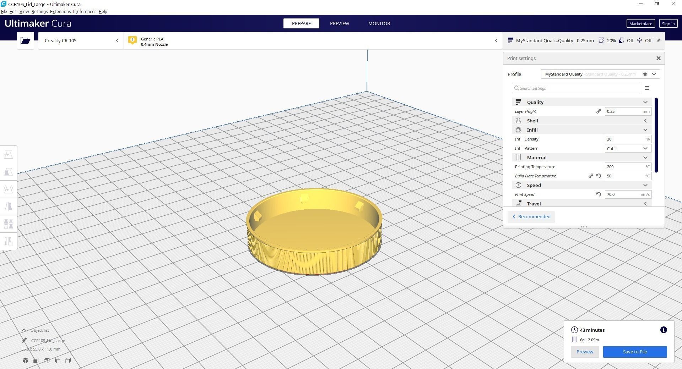Click the Generic PLA extruder 1 icon
This screenshot has width=682, height=369.
pos(132,40)
